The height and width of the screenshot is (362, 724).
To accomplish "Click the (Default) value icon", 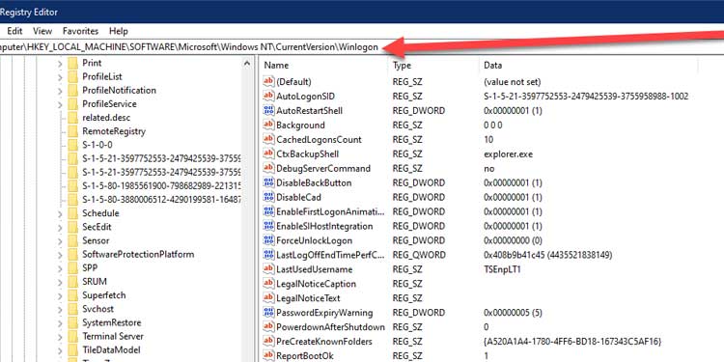I will pyautogui.click(x=268, y=82).
